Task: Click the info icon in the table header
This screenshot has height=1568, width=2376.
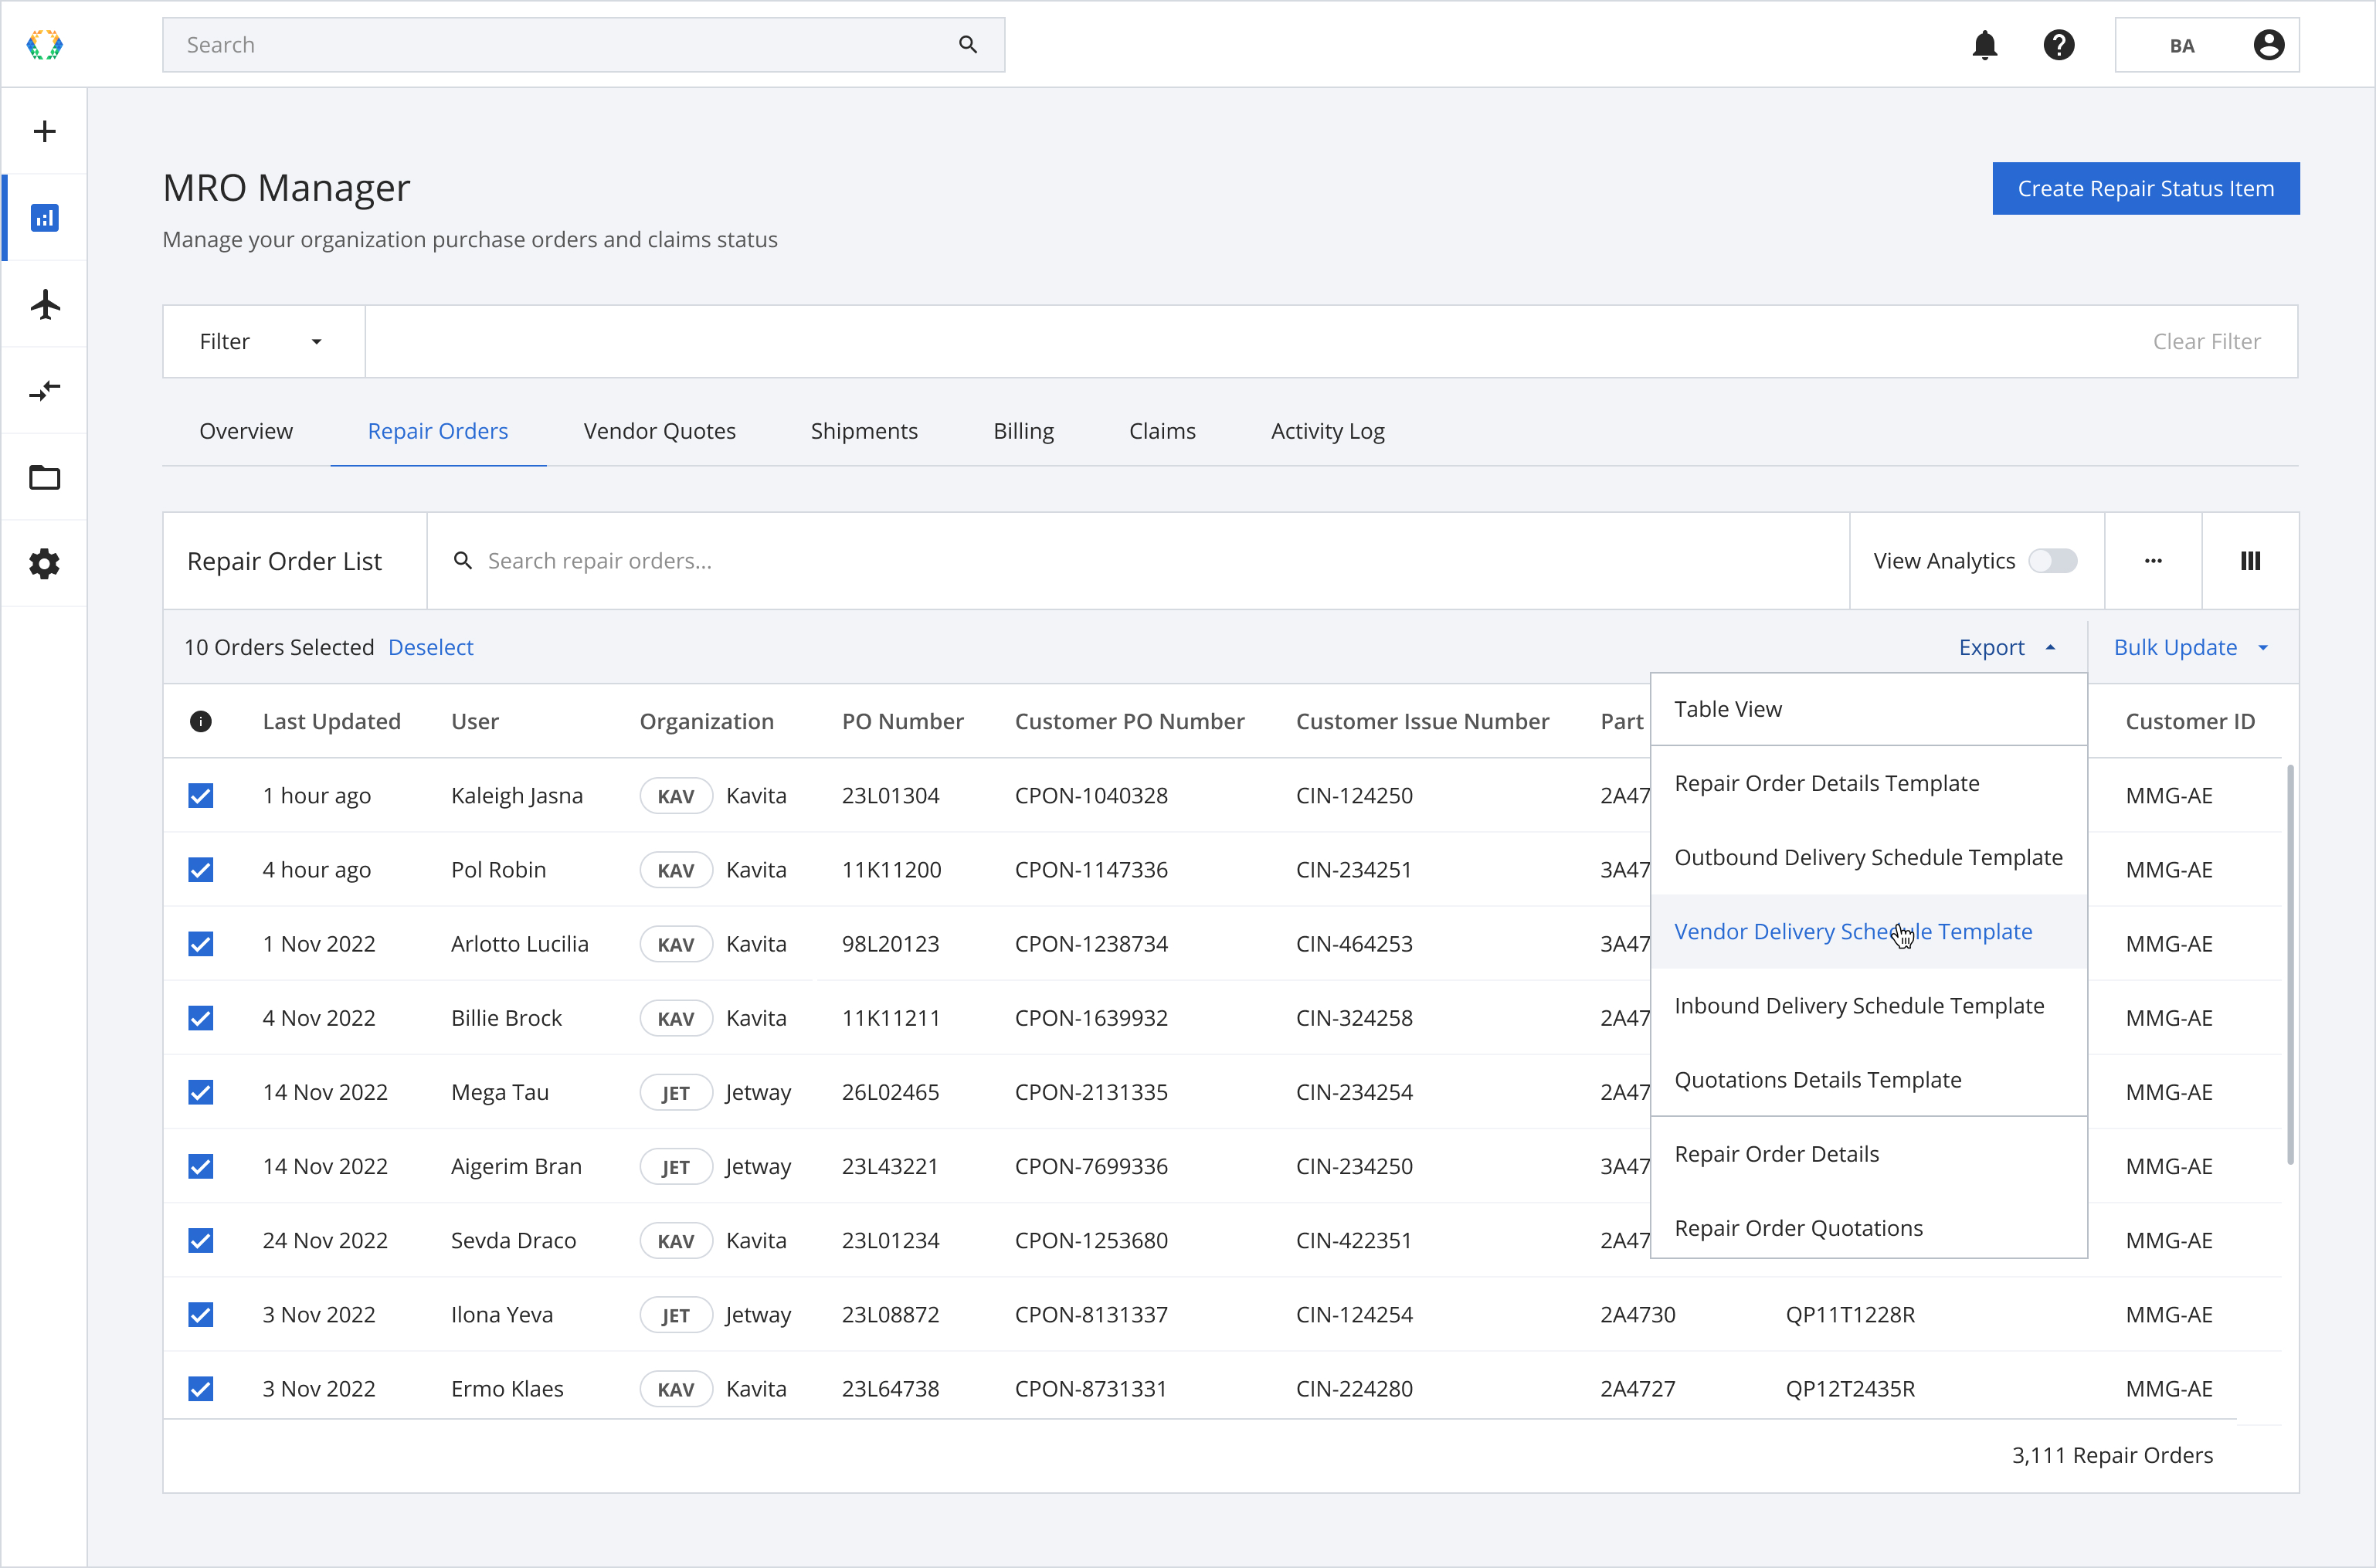Action: coord(200,721)
